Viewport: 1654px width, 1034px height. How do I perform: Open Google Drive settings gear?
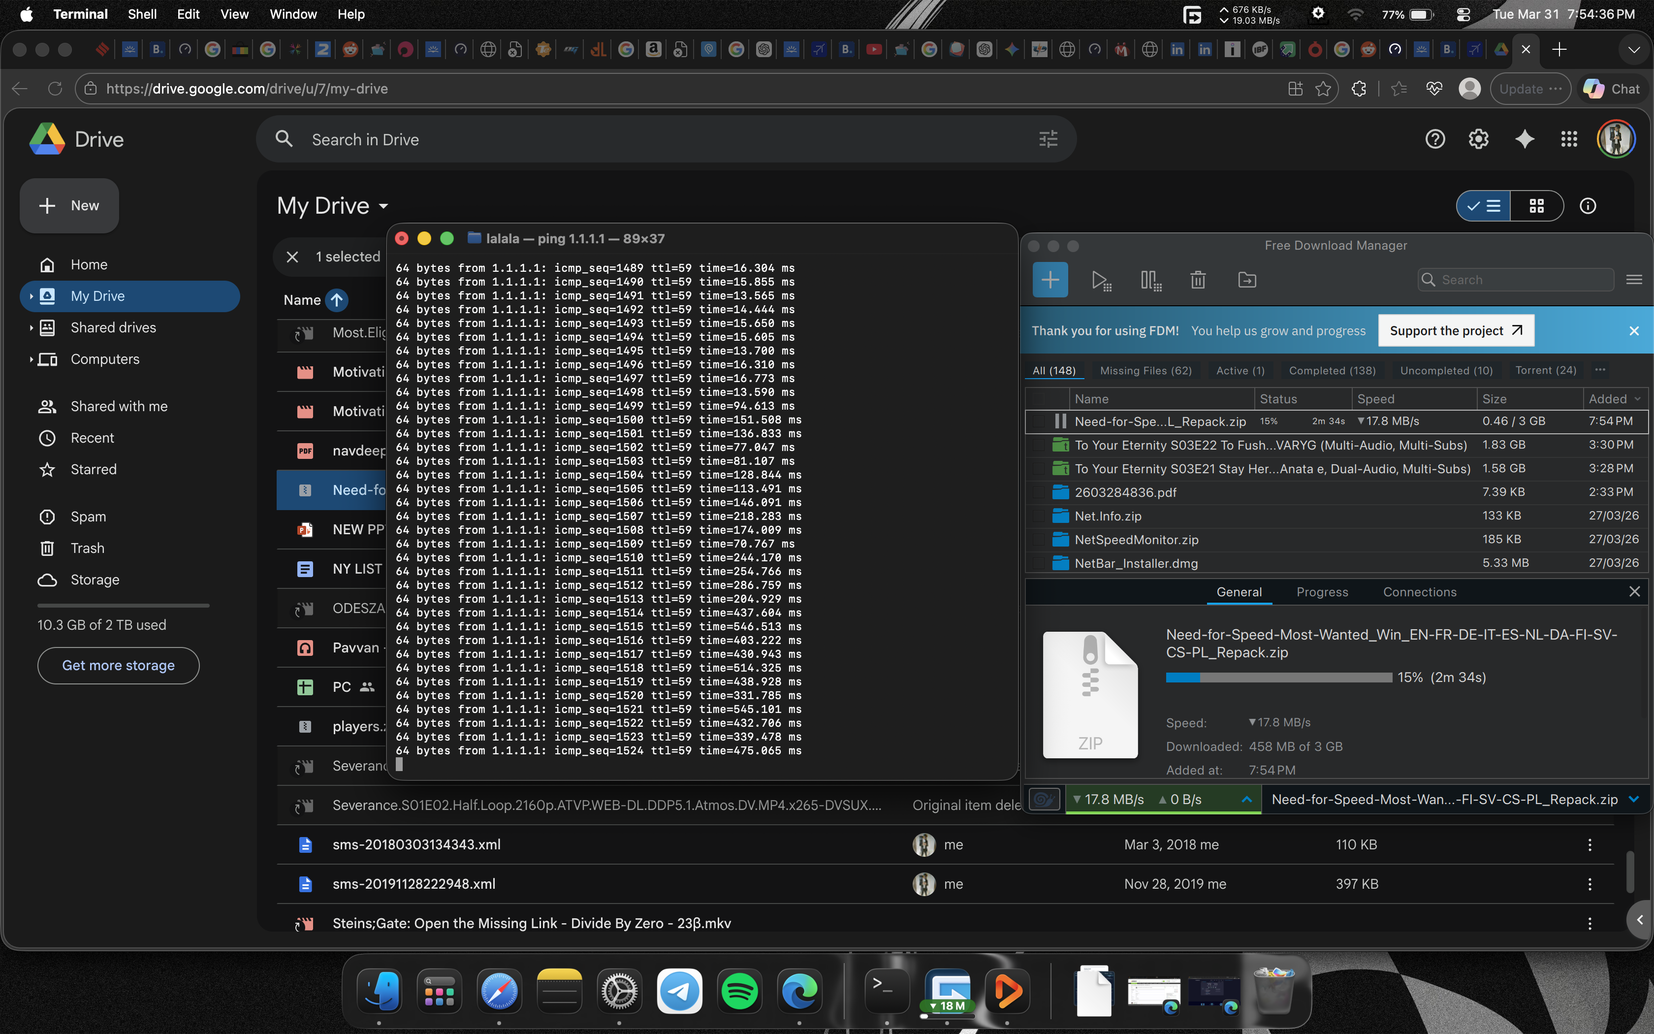point(1478,139)
